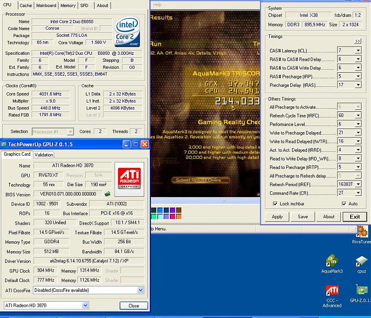This screenshot has height=318, width=371.
Task: Toggle the Lock mchbar checkbox
Action: tap(275, 204)
